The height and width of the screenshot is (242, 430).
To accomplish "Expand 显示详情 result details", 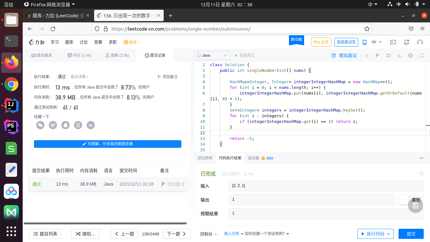I will [x=79, y=77].
